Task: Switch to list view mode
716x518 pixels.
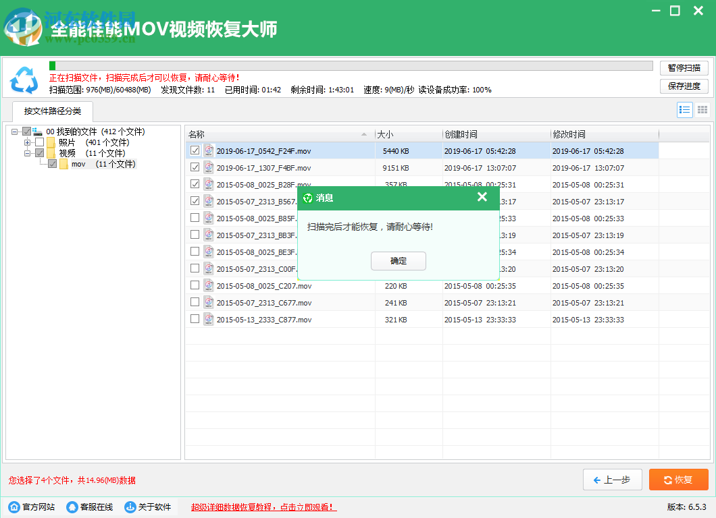Action: 684,109
